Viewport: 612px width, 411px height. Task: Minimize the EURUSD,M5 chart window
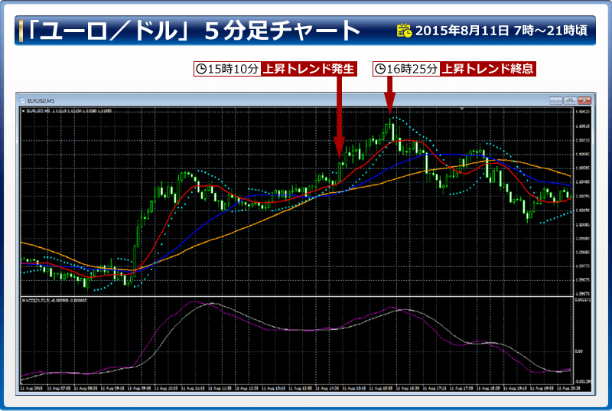coord(555,100)
